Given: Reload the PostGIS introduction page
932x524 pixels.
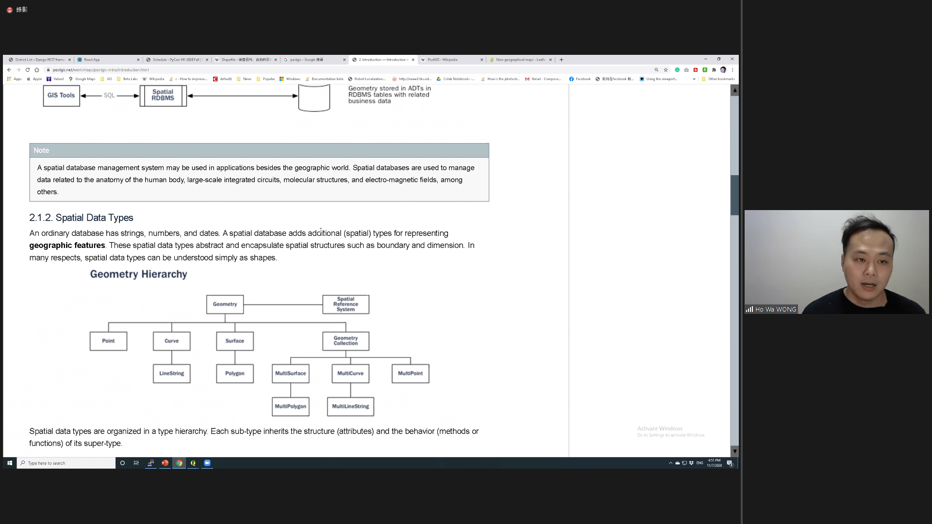Looking at the screenshot, I should click(28, 70).
